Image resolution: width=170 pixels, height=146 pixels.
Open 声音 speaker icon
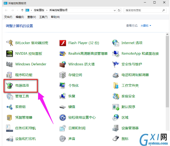(x=62, y=139)
